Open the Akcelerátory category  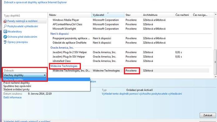pyautogui.click(x=15, y=31)
